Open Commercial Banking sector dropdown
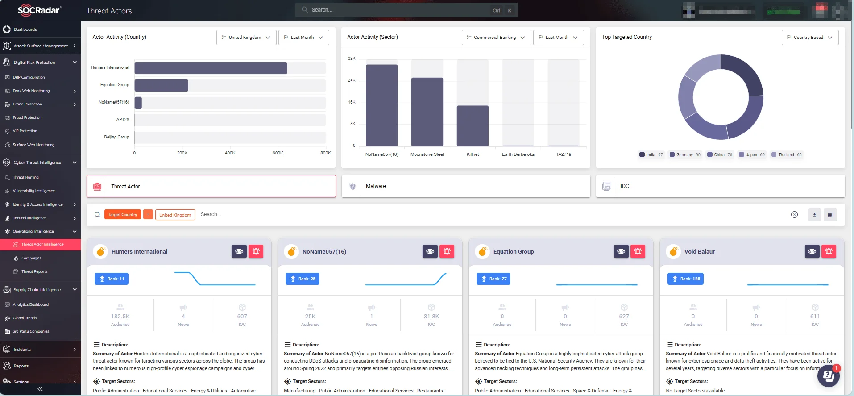 pos(496,38)
